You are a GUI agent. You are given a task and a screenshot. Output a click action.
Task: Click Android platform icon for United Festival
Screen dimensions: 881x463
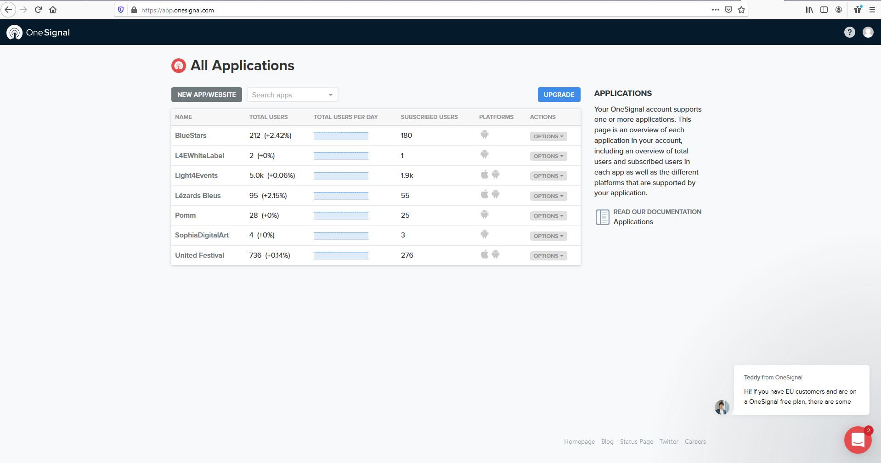tap(496, 254)
